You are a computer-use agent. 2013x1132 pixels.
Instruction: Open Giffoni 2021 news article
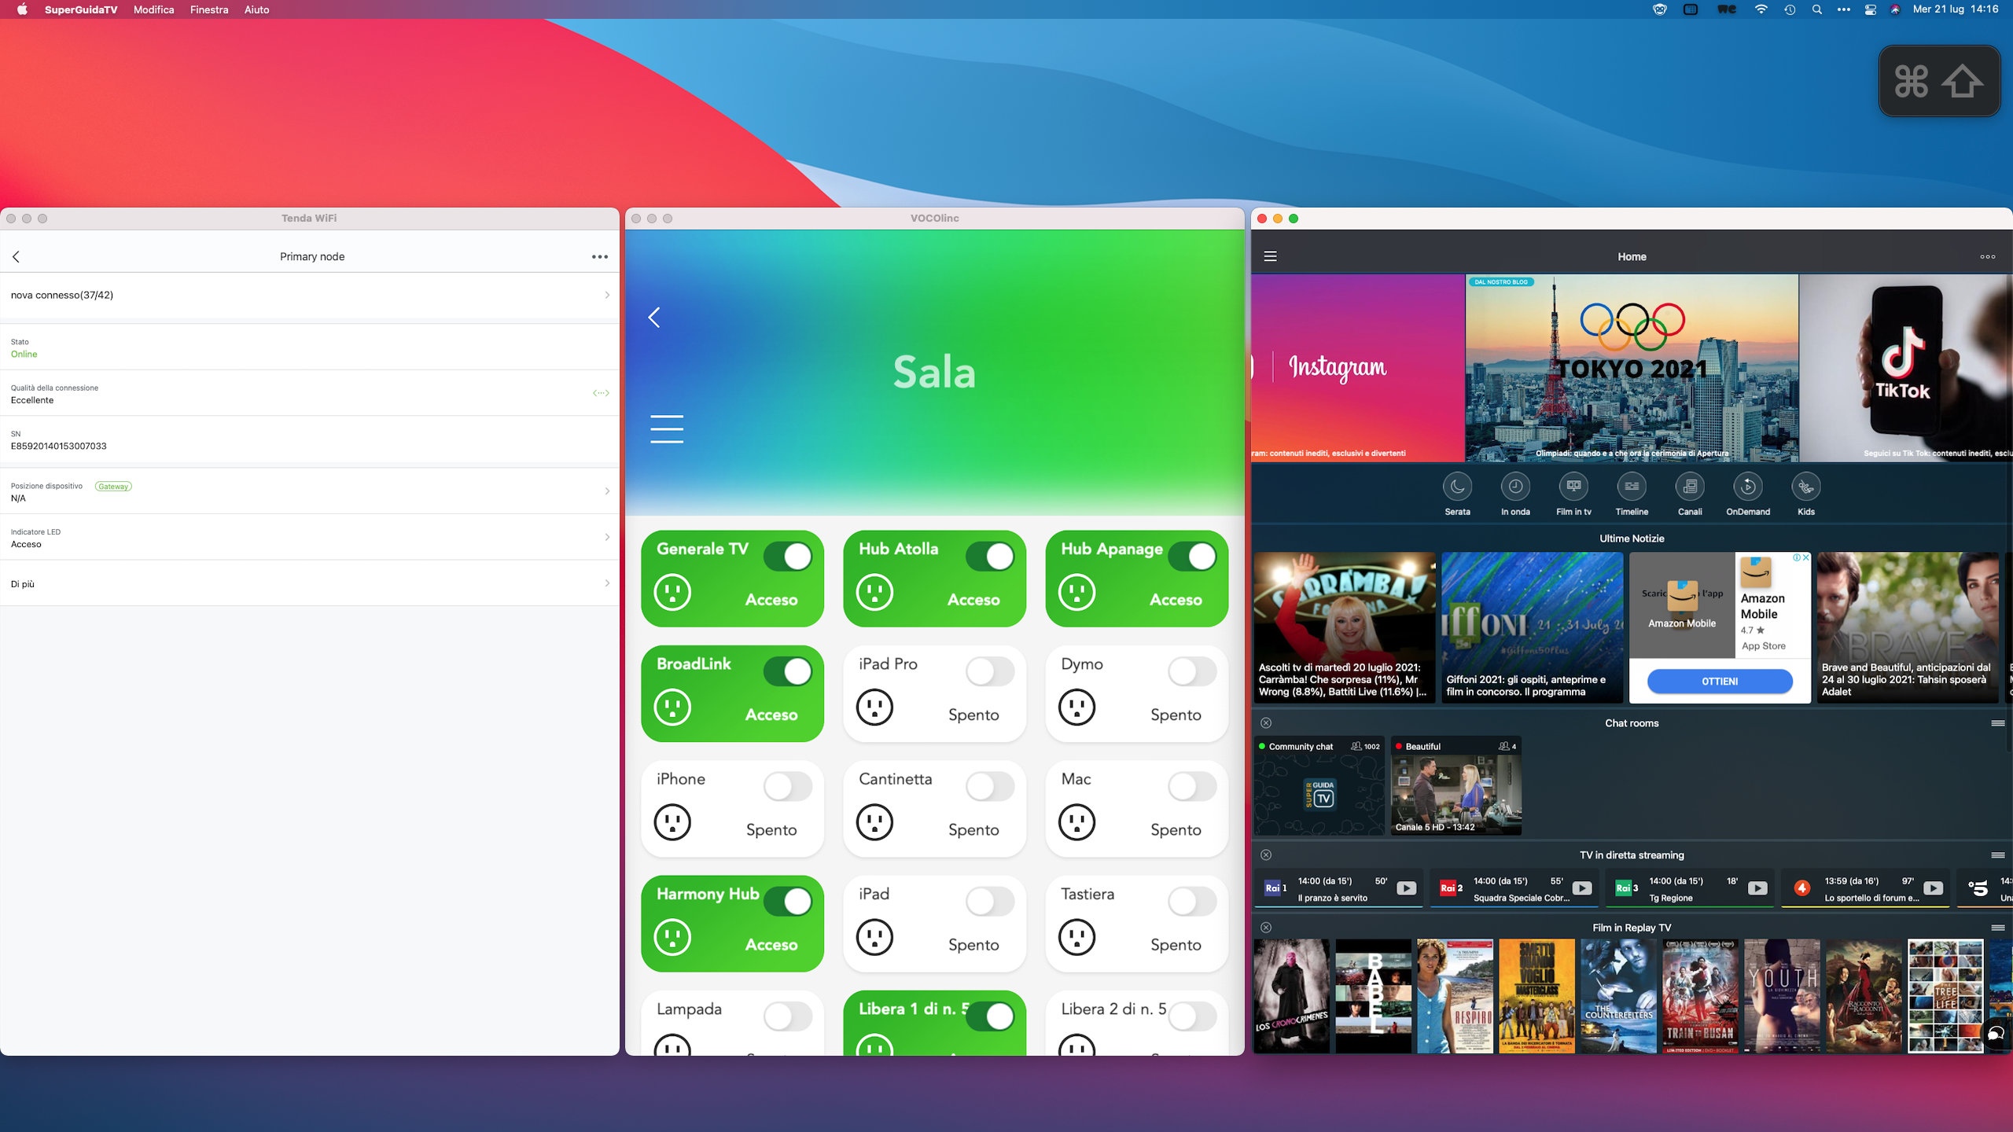tap(1532, 627)
